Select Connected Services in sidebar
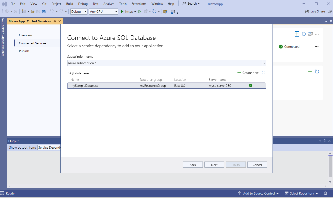This screenshot has width=333, height=198. [32, 43]
